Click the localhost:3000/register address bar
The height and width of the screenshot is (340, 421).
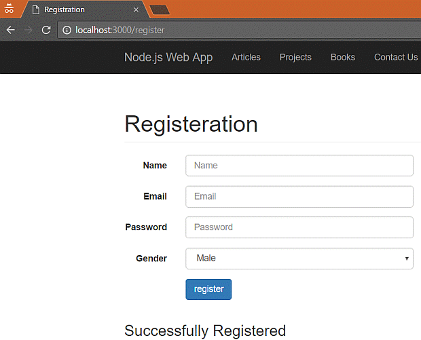pos(238,30)
